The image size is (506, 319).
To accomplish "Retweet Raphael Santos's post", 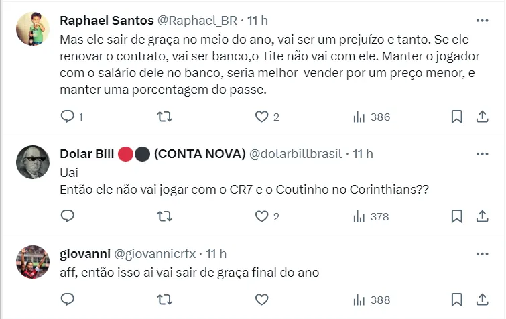I will pyautogui.click(x=164, y=117).
